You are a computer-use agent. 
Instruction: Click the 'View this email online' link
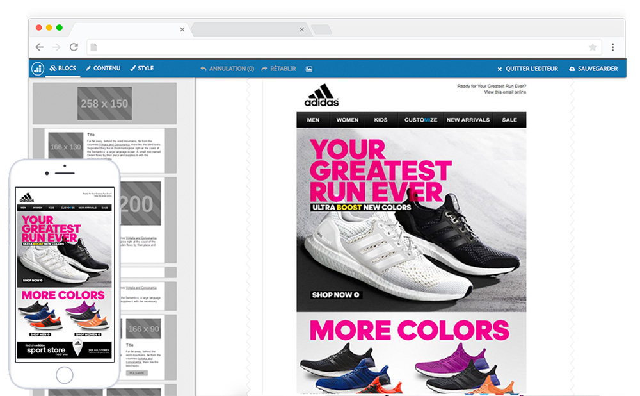(505, 92)
